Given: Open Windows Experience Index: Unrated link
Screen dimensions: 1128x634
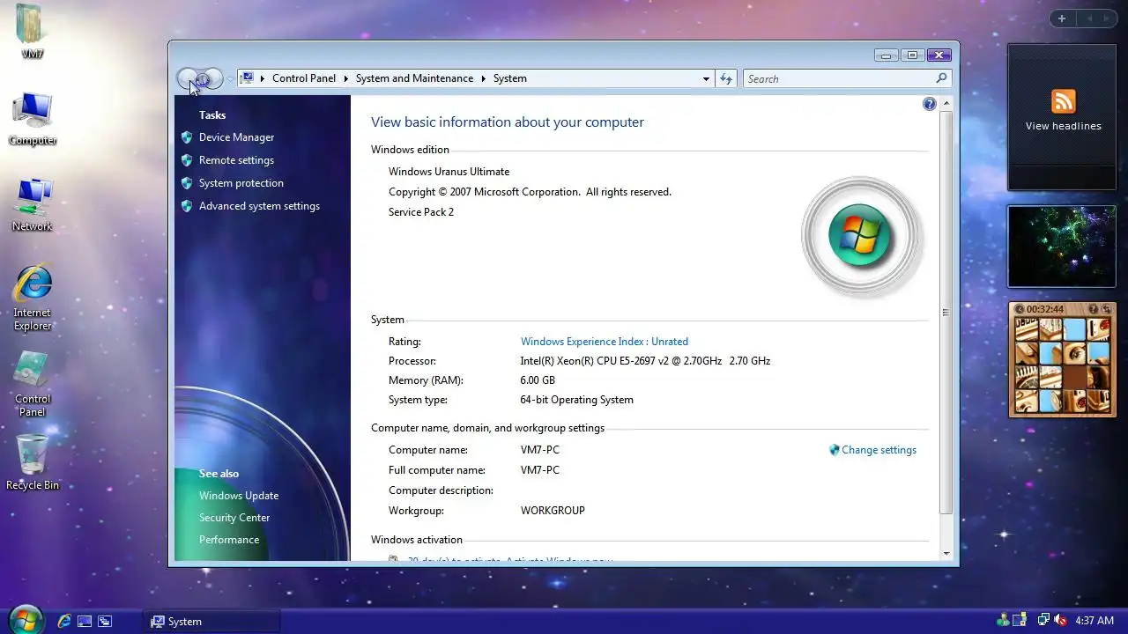Looking at the screenshot, I should [605, 342].
